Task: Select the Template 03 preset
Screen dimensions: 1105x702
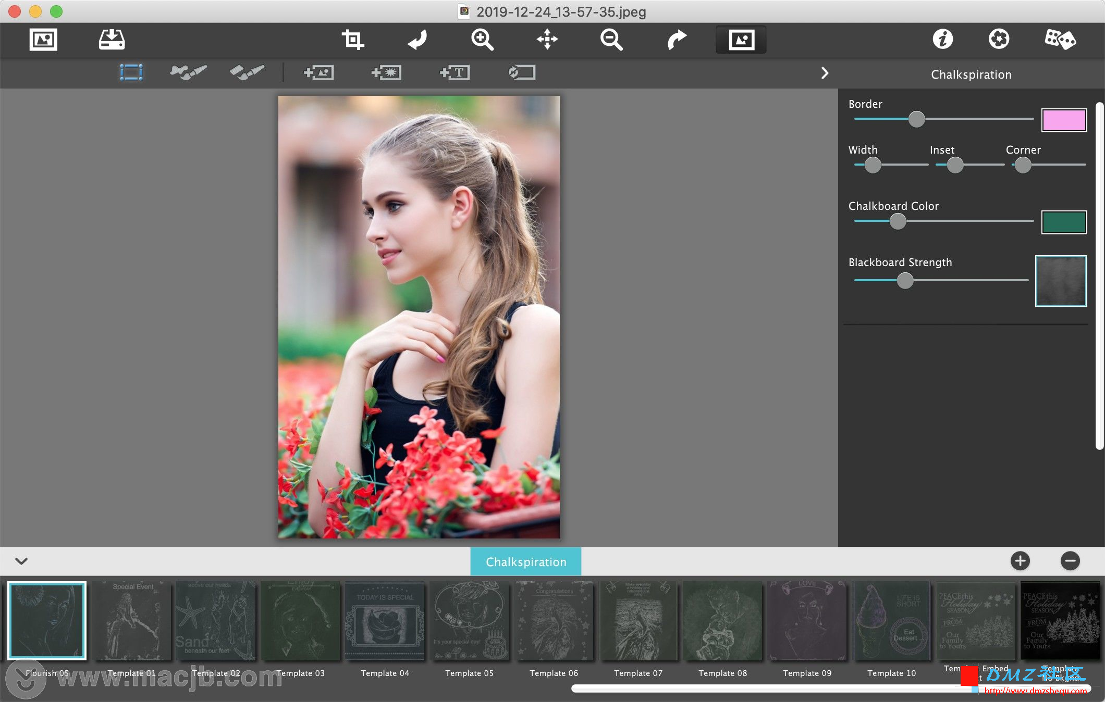Action: 300,621
